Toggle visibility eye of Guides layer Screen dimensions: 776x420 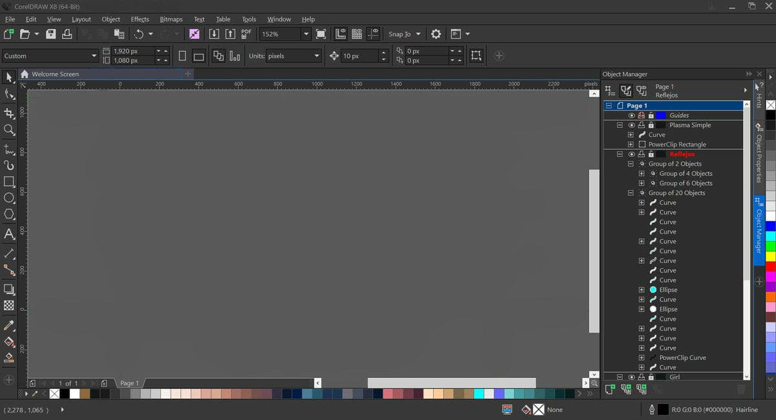(632, 115)
